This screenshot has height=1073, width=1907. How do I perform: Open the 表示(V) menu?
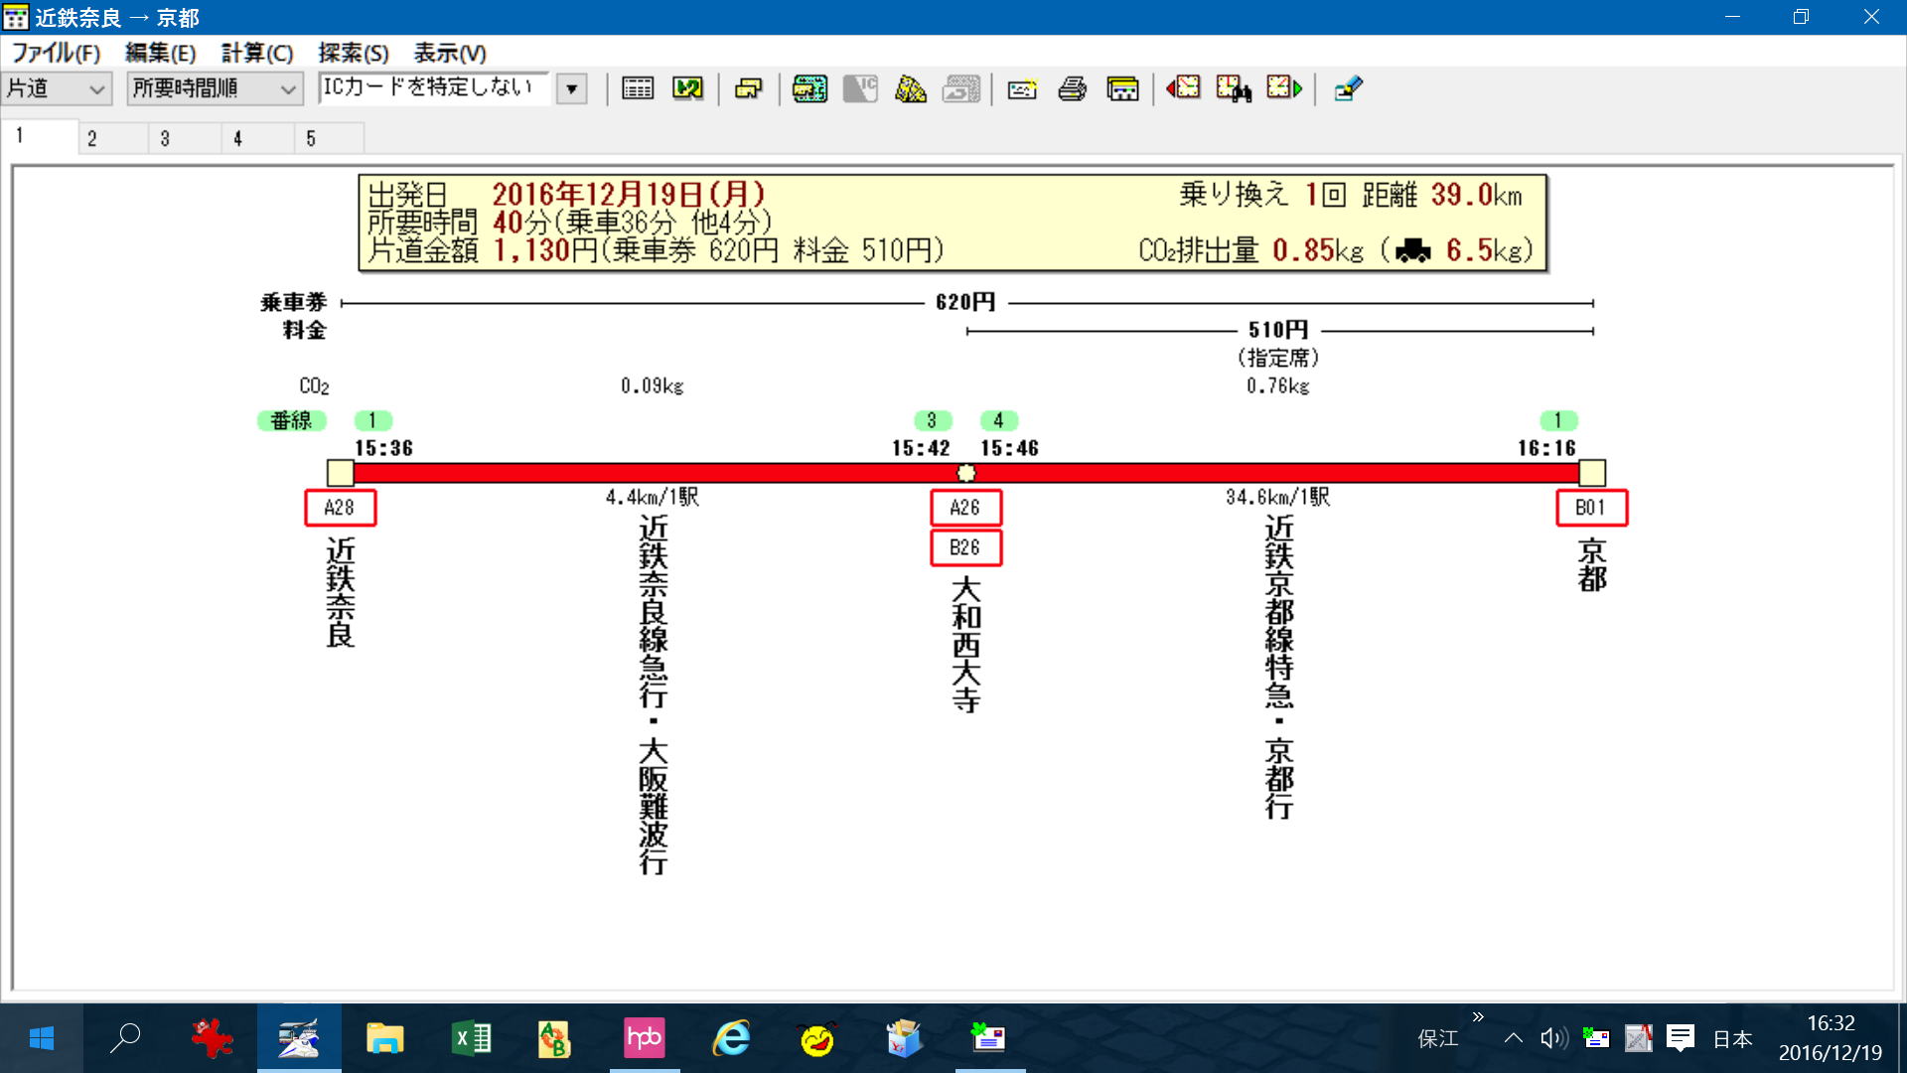pos(449,53)
